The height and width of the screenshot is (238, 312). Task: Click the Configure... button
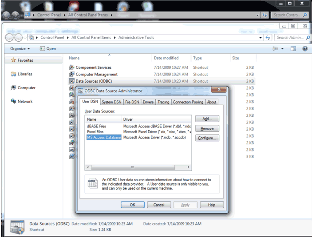coord(207,138)
